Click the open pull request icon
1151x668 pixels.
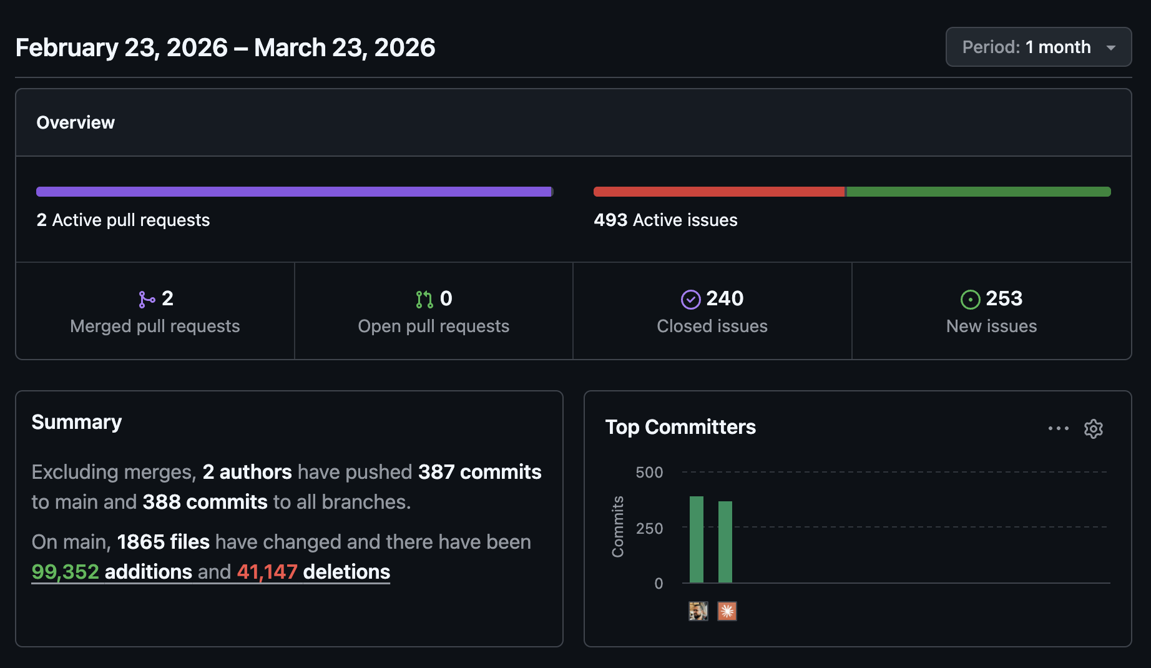[x=424, y=300]
